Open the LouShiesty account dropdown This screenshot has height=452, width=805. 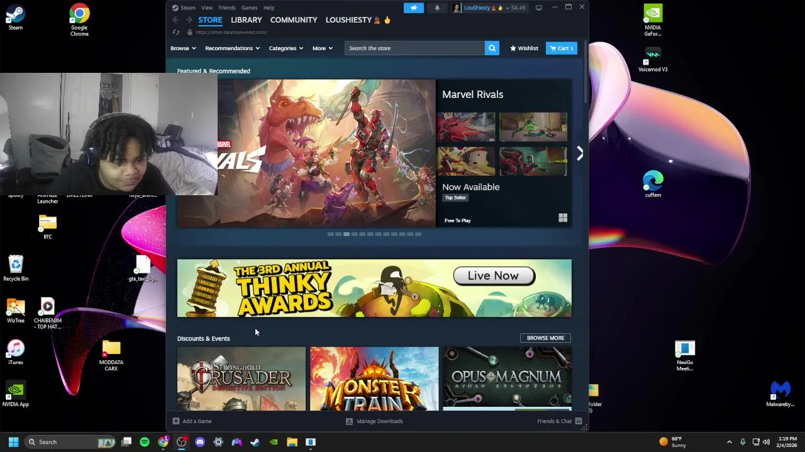(489, 8)
